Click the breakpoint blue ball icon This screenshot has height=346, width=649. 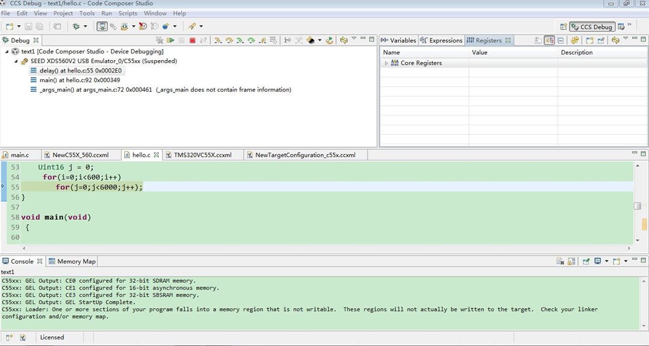tap(166, 26)
